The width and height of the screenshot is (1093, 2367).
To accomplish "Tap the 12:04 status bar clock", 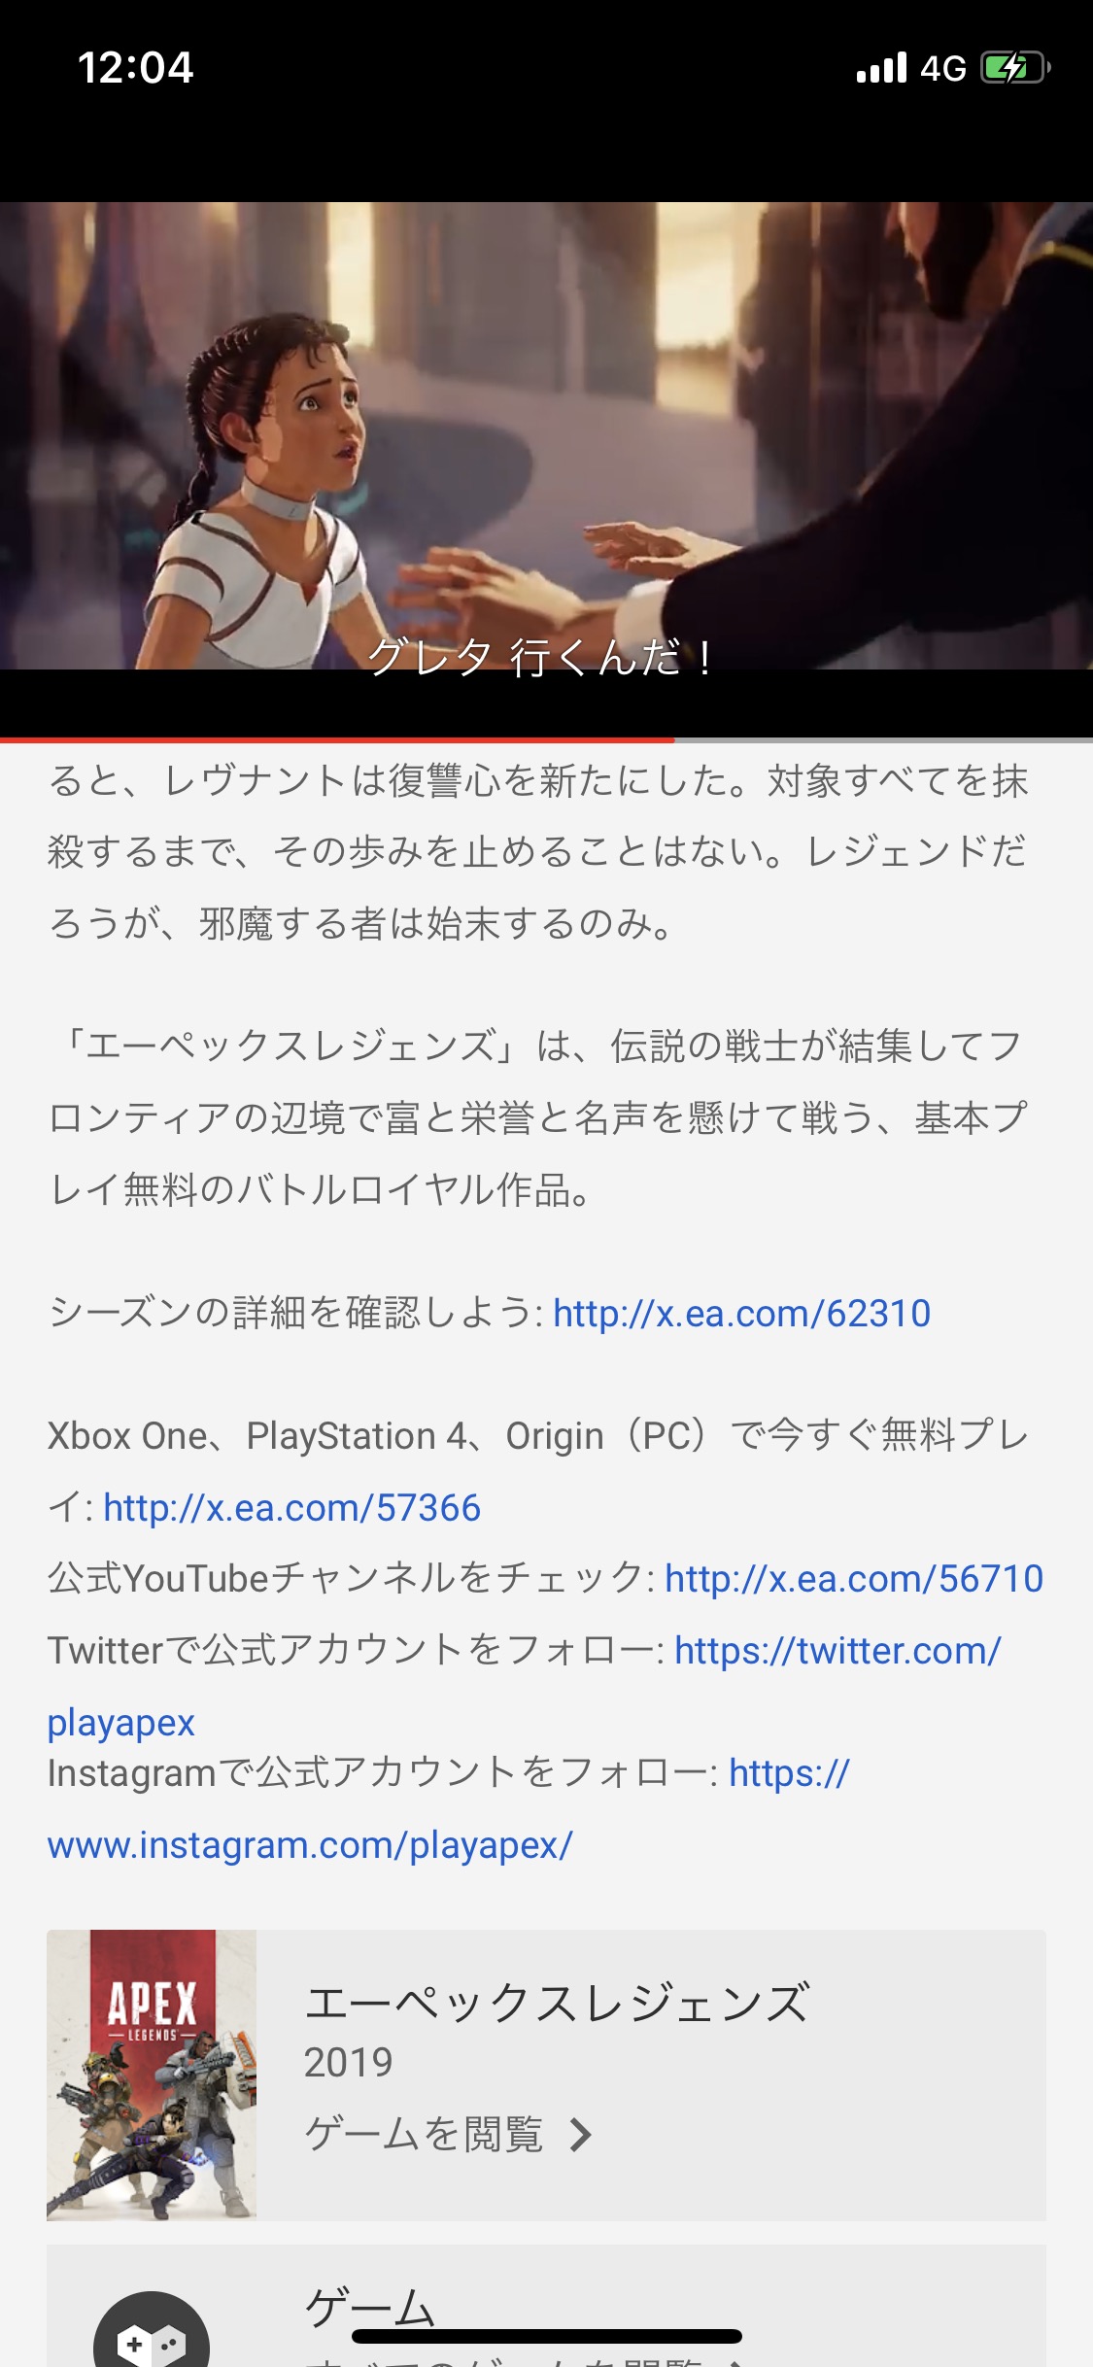I will pos(135,68).
